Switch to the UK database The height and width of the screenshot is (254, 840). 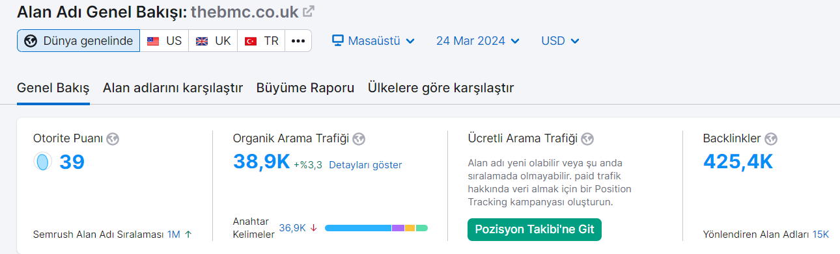coord(213,41)
